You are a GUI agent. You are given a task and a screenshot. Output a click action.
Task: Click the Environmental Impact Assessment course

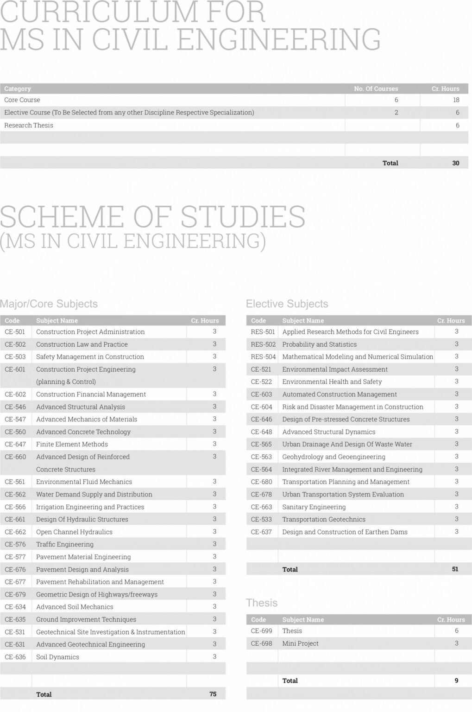coord(335,369)
